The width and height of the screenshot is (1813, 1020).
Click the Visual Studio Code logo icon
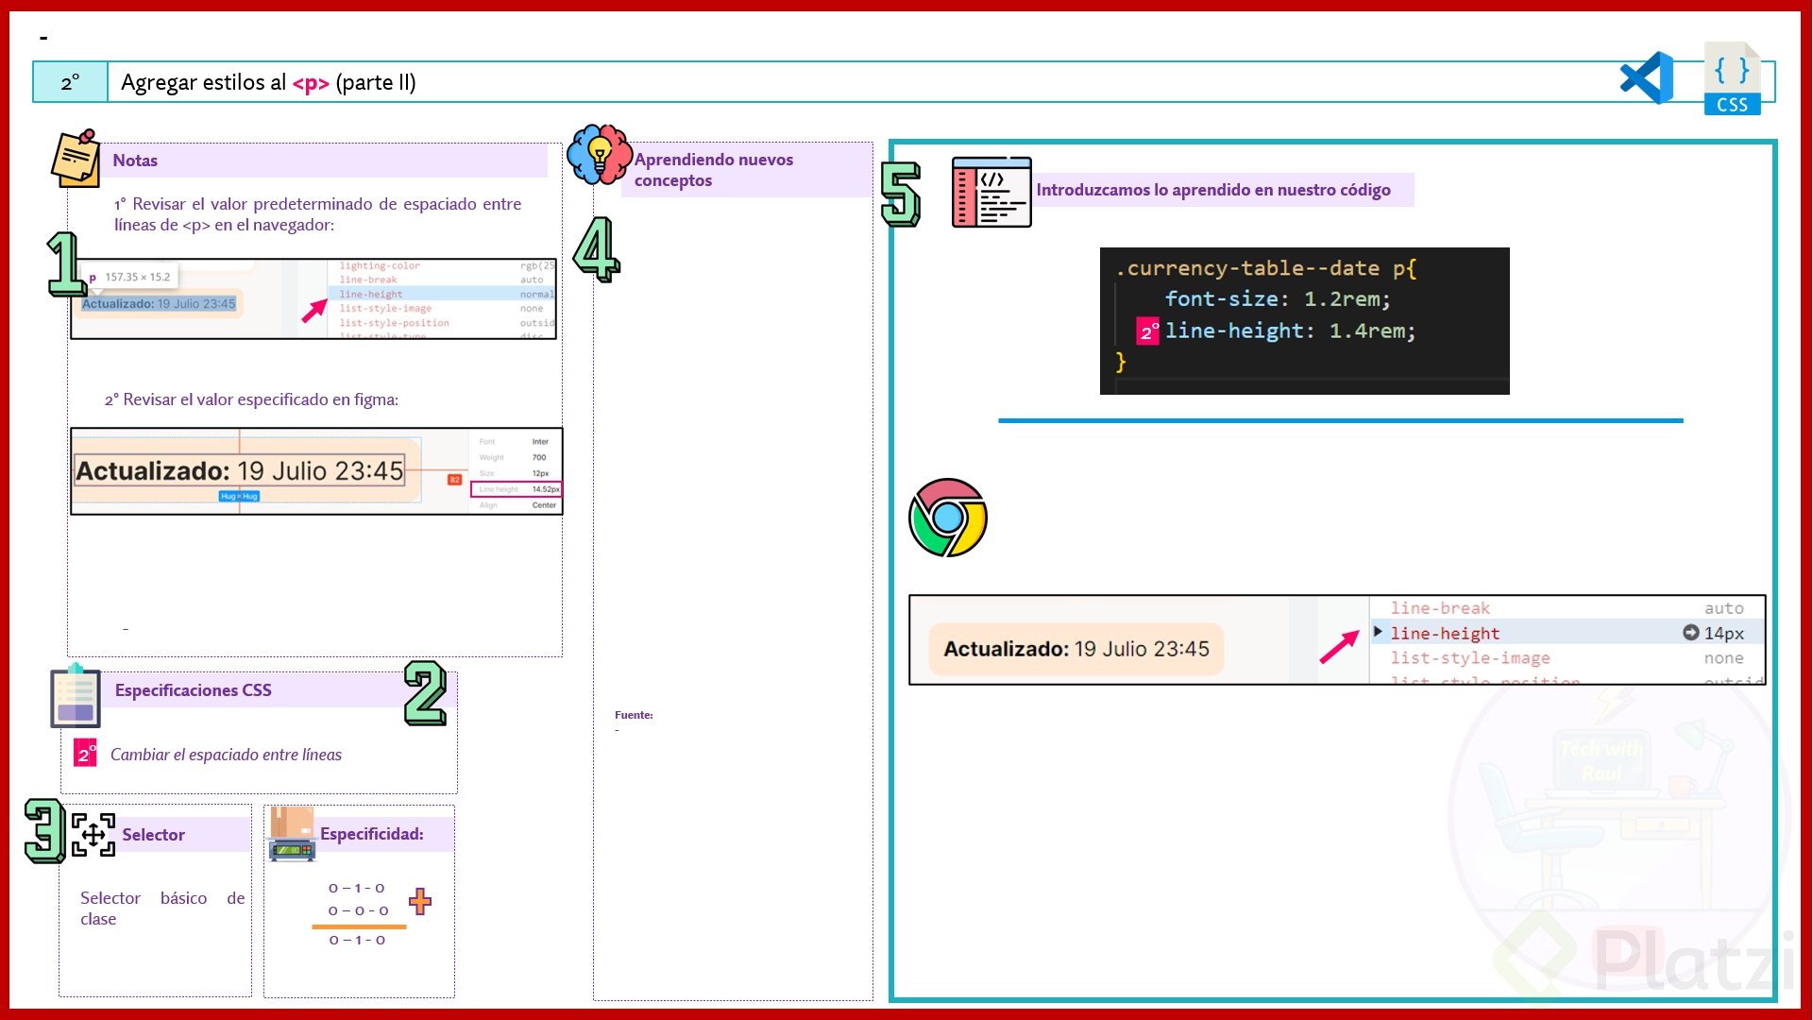[1647, 78]
